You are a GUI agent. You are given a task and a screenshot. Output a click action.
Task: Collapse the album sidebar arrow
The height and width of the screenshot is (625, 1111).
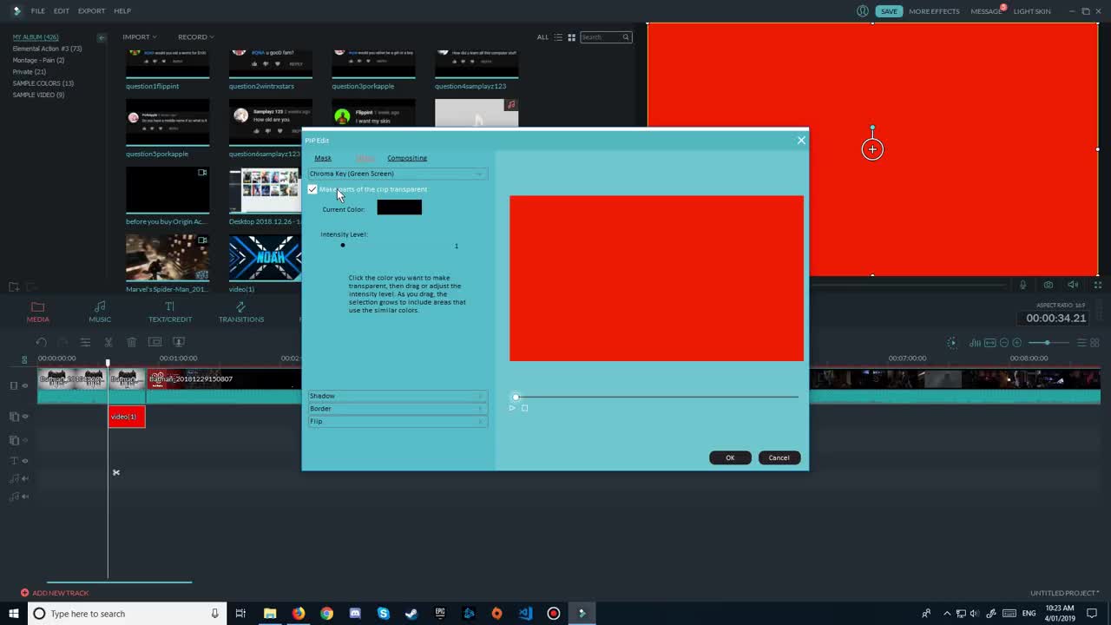pyautogui.click(x=102, y=37)
